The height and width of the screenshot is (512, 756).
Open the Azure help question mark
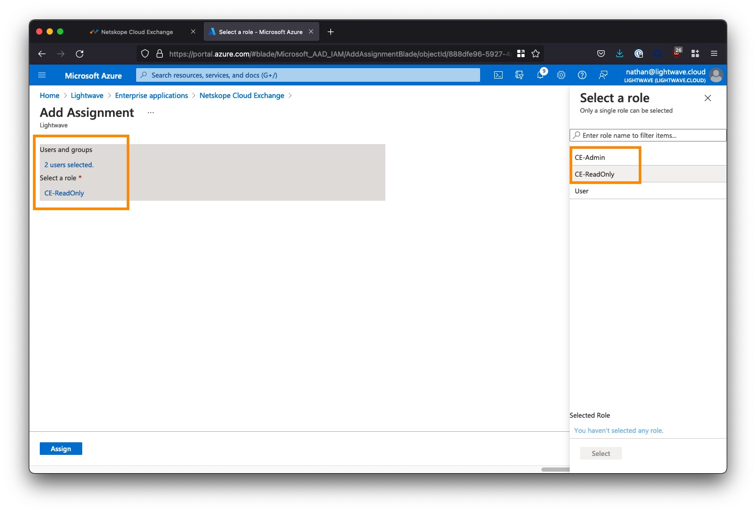click(x=582, y=75)
